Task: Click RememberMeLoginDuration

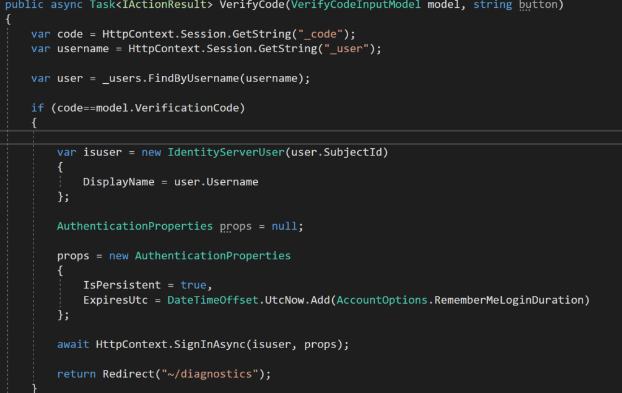Action: 509,300
